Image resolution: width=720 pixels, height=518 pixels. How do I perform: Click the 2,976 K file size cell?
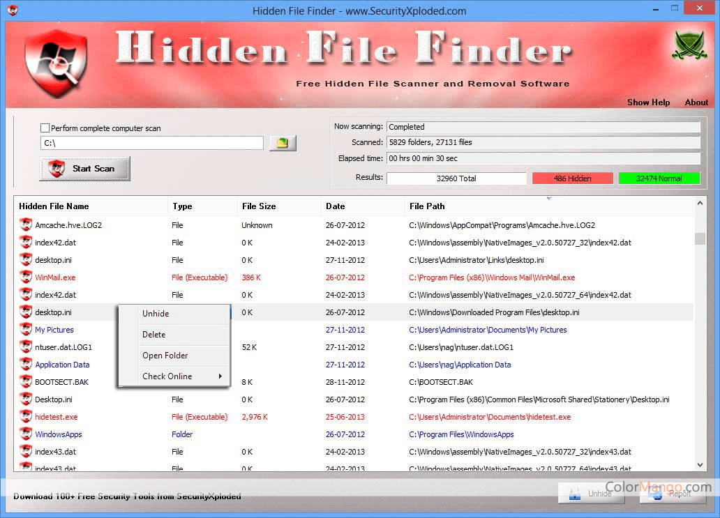(x=255, y=417)
